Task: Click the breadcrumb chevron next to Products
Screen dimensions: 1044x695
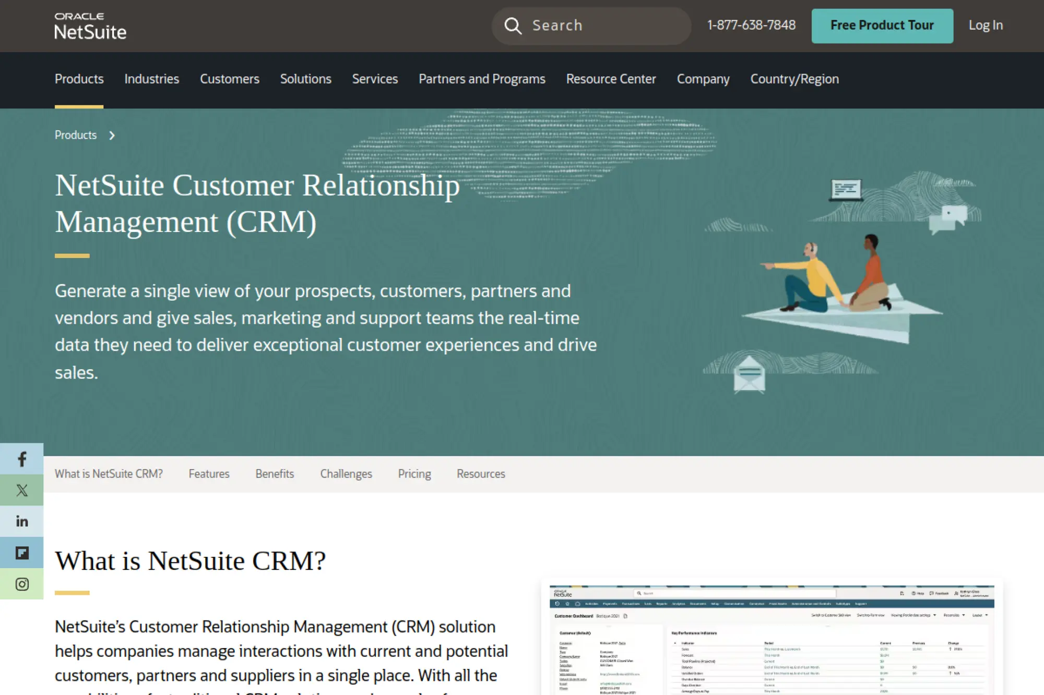Action: [112, 136]
